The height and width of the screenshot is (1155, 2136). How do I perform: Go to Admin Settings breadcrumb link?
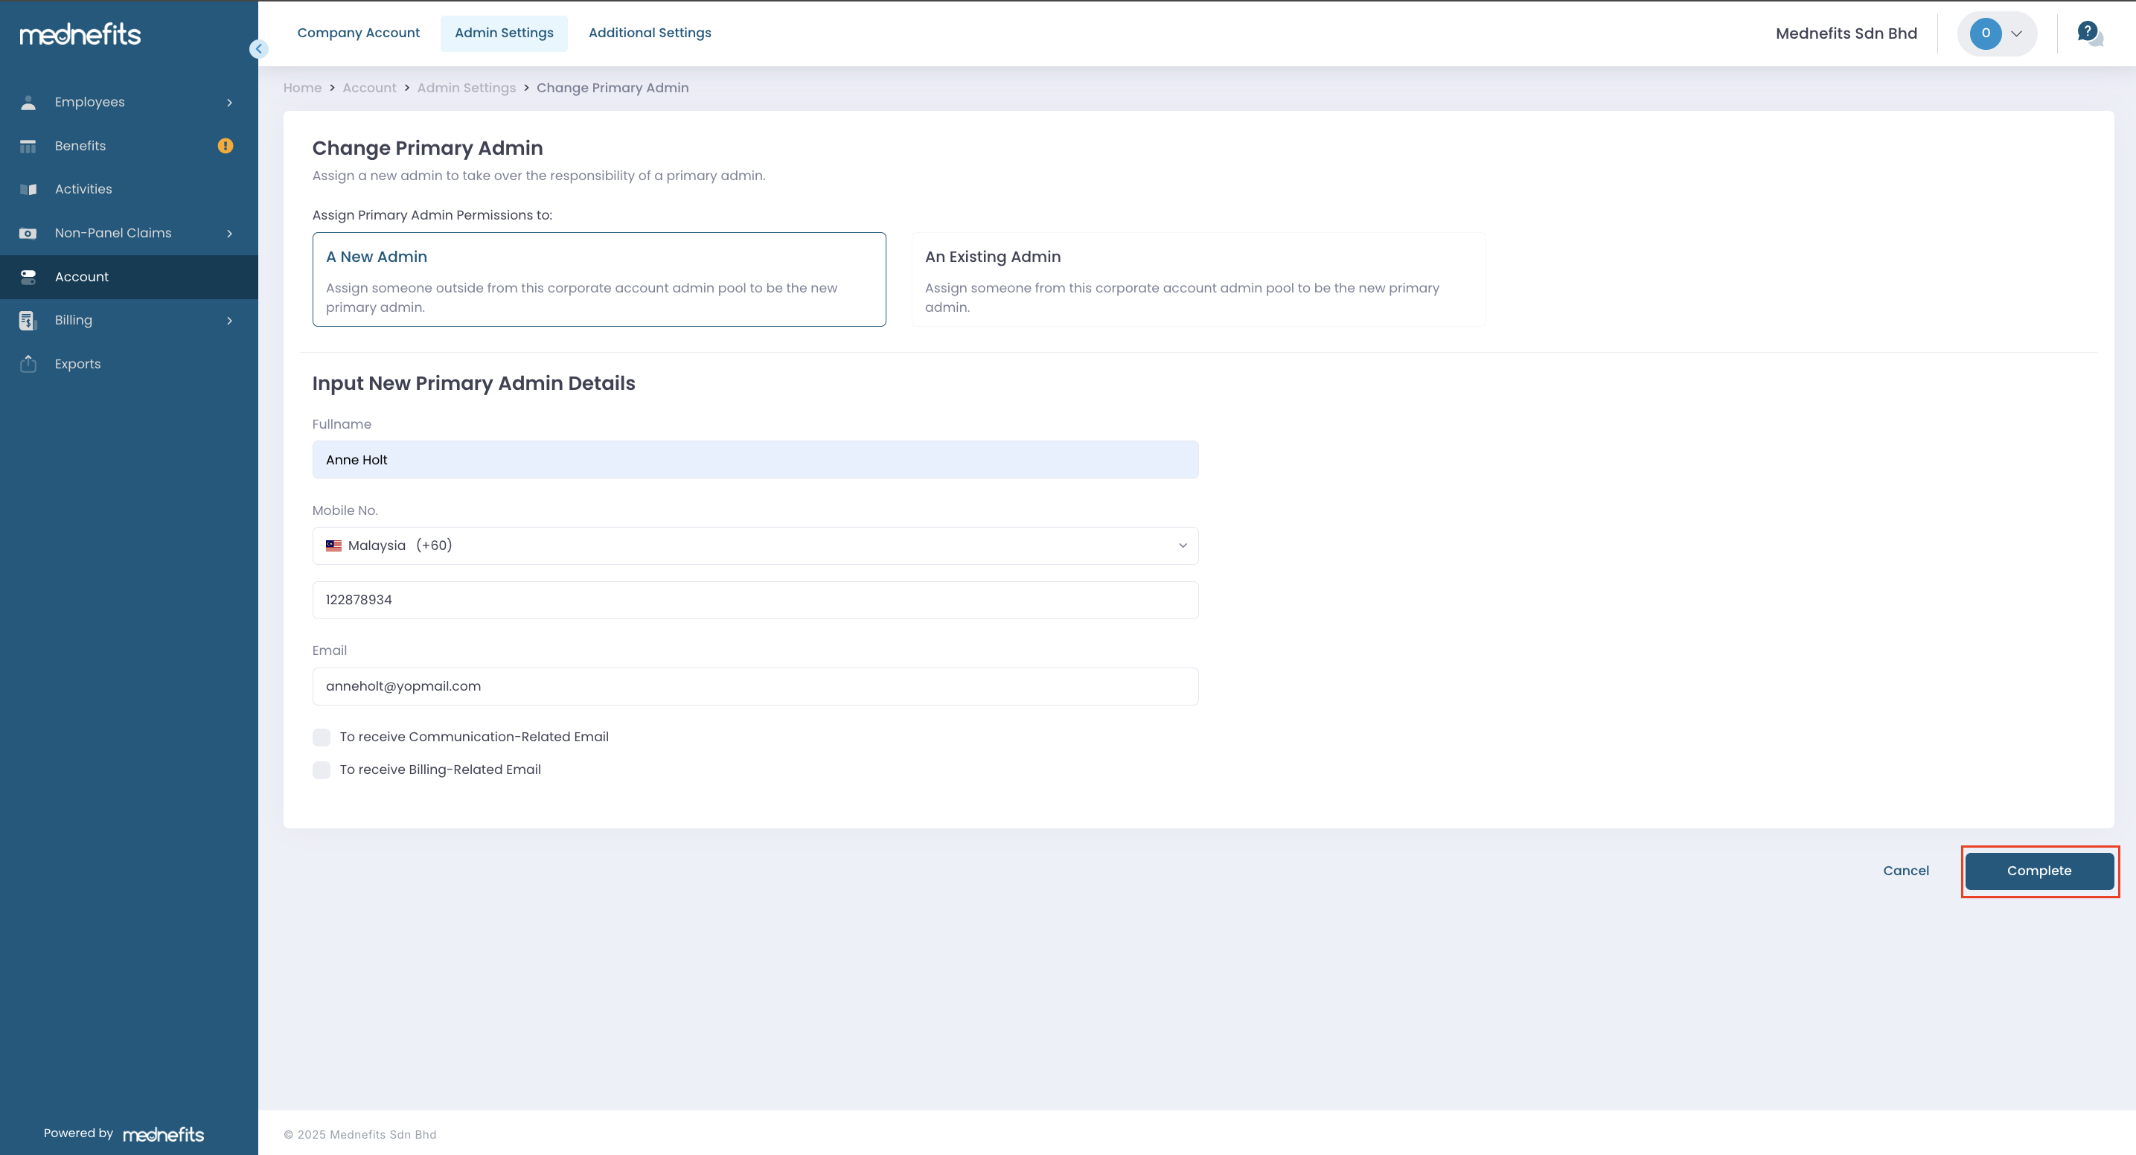[466, 88]
